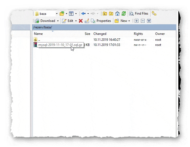
Task: Sort by the Rights column header
Action: coord(138,34)
